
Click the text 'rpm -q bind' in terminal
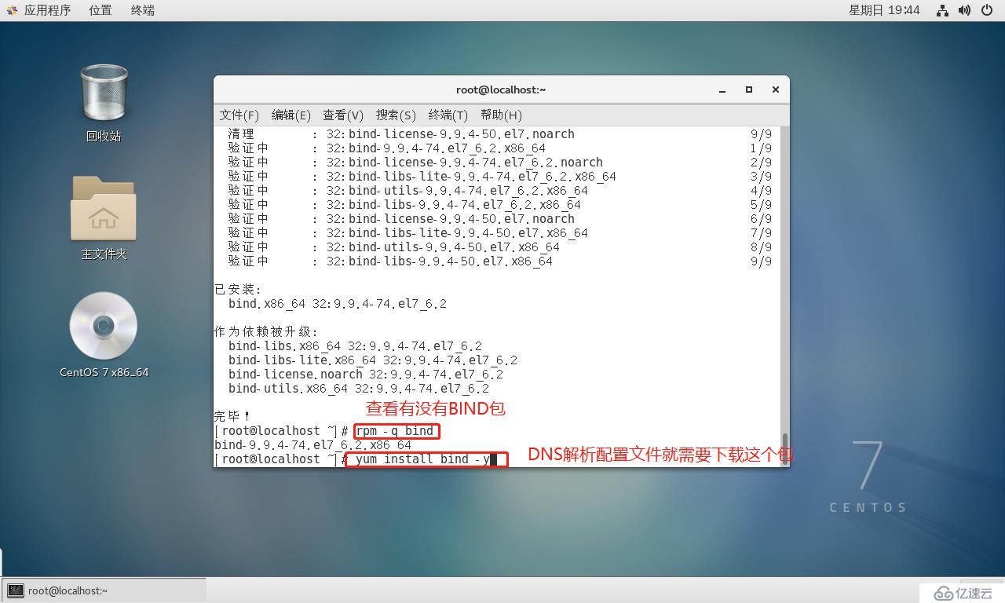pyautogui.click(x=395, y=431)
